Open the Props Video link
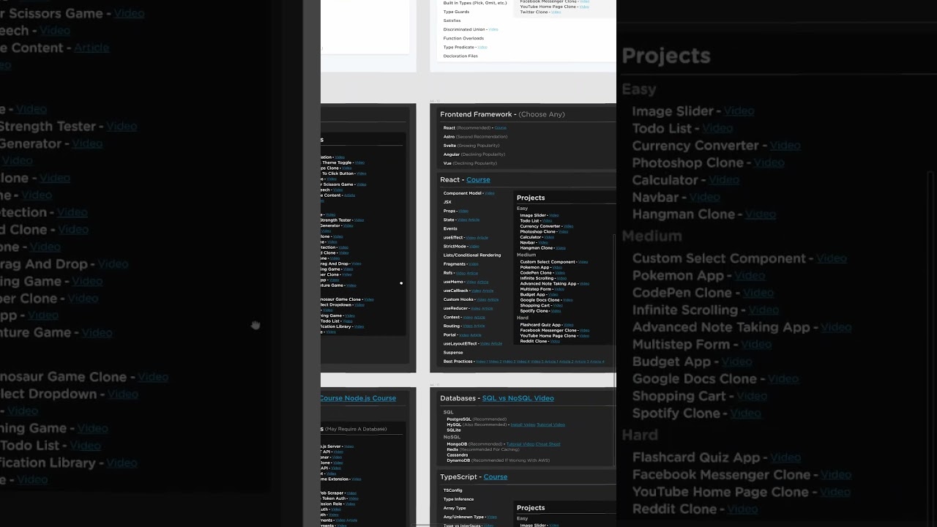Image resolution: width=937 pixels, height=527 pixels. pos(463,211)
